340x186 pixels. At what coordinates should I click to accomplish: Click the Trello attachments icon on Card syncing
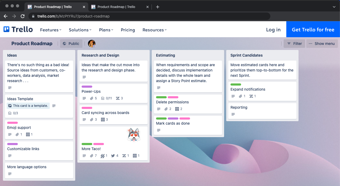(x=103, y=120)
